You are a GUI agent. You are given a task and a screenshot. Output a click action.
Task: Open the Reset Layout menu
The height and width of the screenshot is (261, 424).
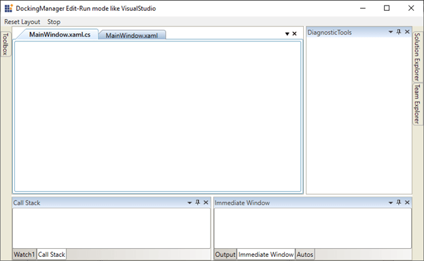coord(22,22)
